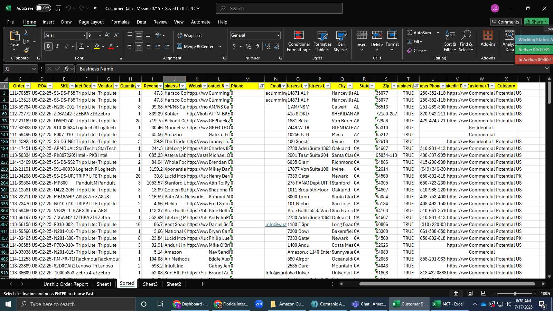Click the Increase Indent icon
Image resolution: width=553 pixels, height=311 pixels.
pos(167,46)
